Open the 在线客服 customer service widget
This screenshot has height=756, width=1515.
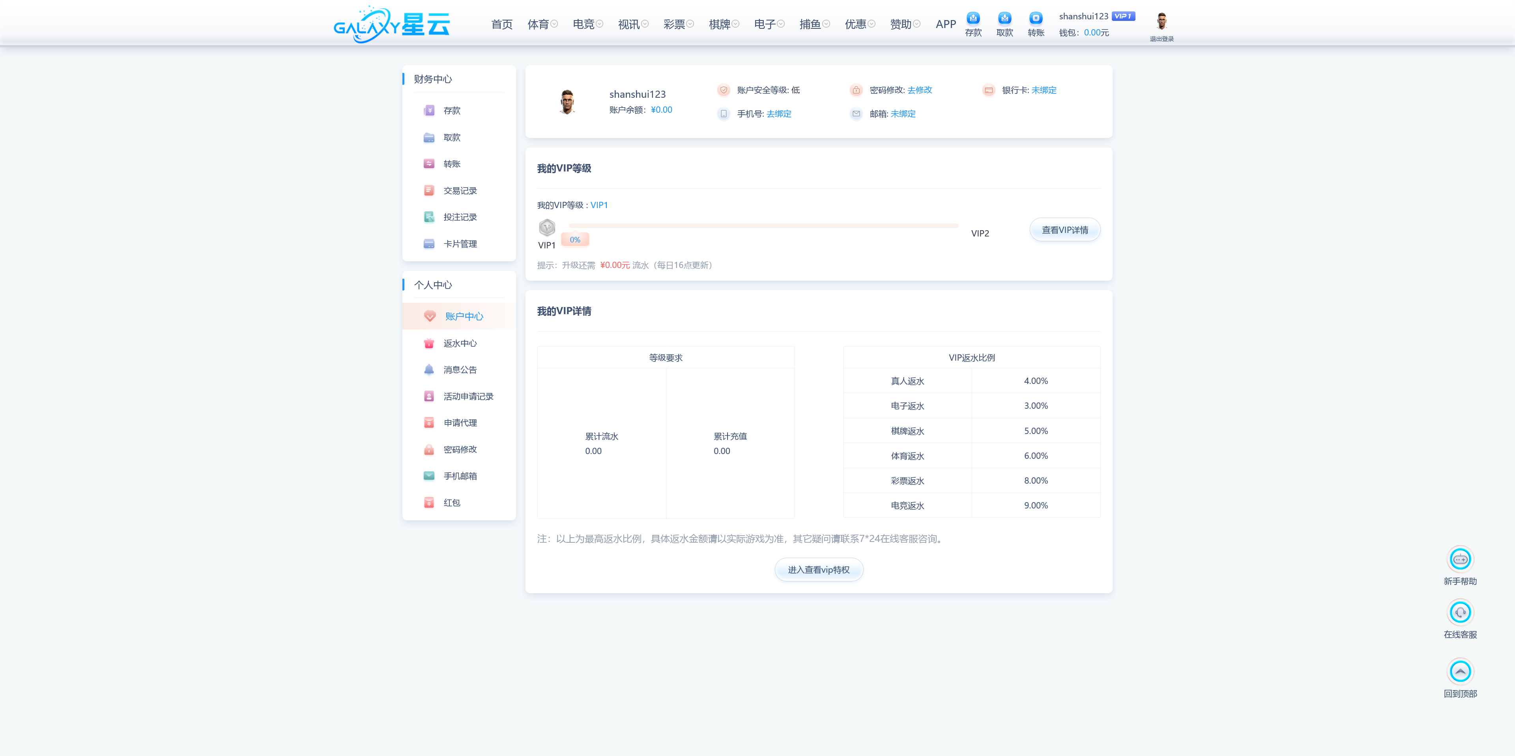point(1461,613)
